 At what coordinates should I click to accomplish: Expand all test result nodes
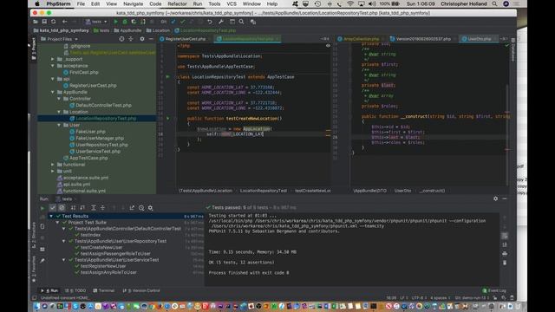[94, 208]
